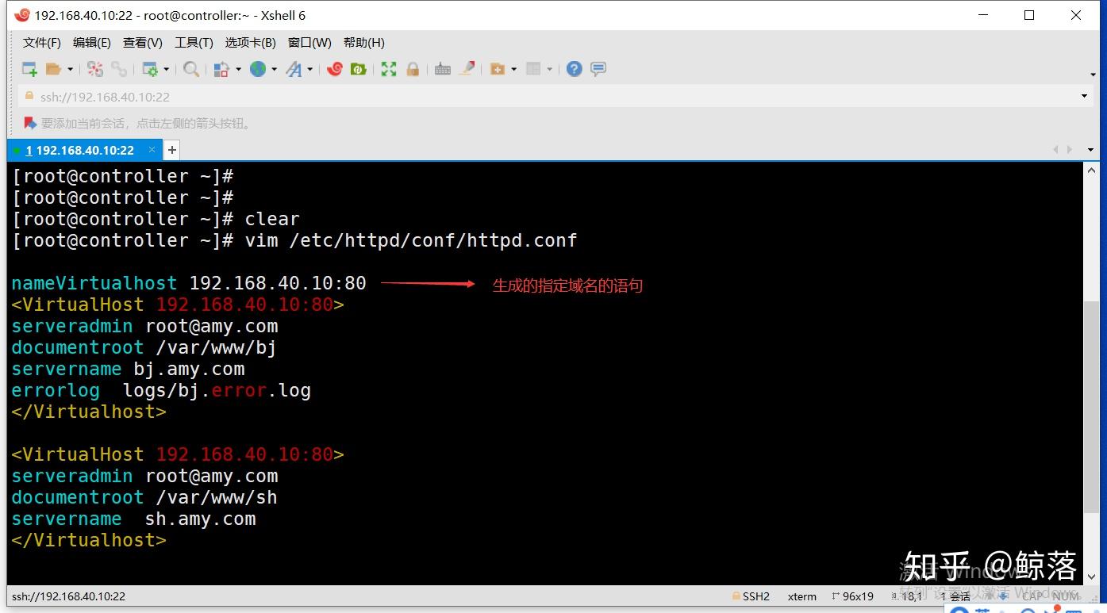Click the status bar ssh://192.168.40.10:22 text

click(68, 596)
